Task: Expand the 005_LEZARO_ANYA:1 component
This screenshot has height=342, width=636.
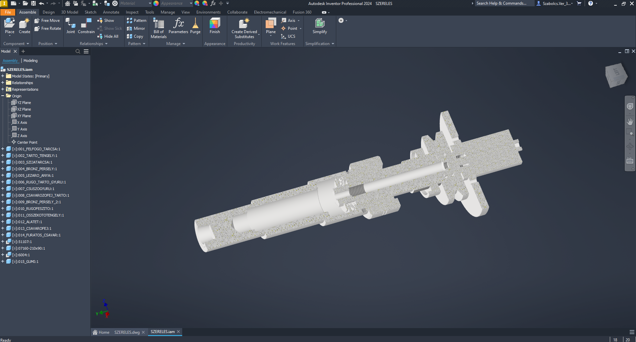Action: tap(3, 175)
